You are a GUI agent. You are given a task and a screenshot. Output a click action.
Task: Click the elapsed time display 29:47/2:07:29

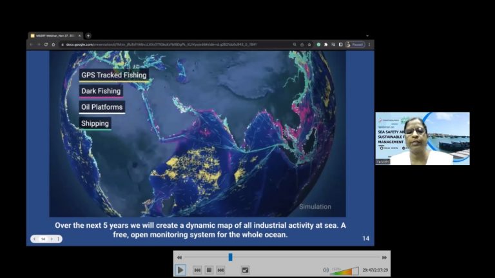click(x=375, y=270)
